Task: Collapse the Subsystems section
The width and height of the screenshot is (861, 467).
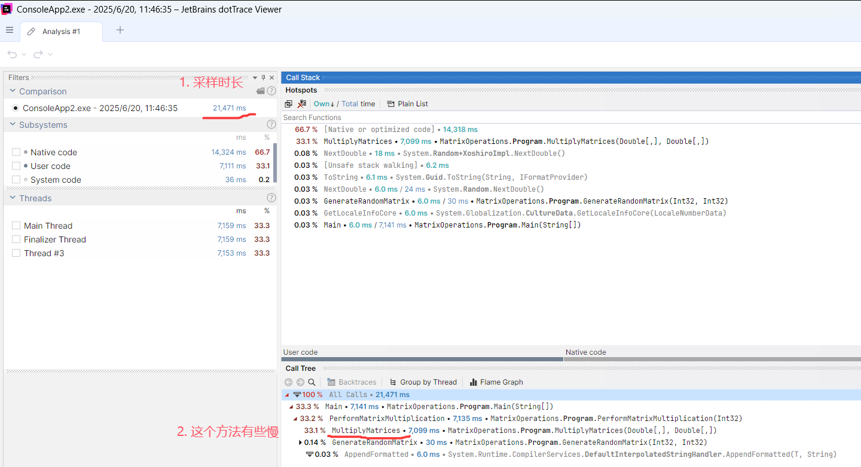Action: click(x=13, y=125)
